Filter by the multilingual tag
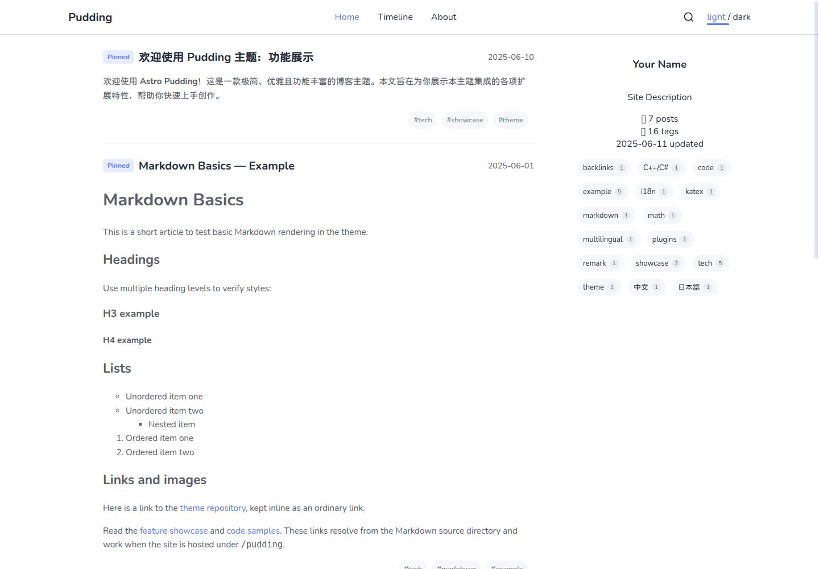Screen dimensions: 819x569 coord(609,240)
